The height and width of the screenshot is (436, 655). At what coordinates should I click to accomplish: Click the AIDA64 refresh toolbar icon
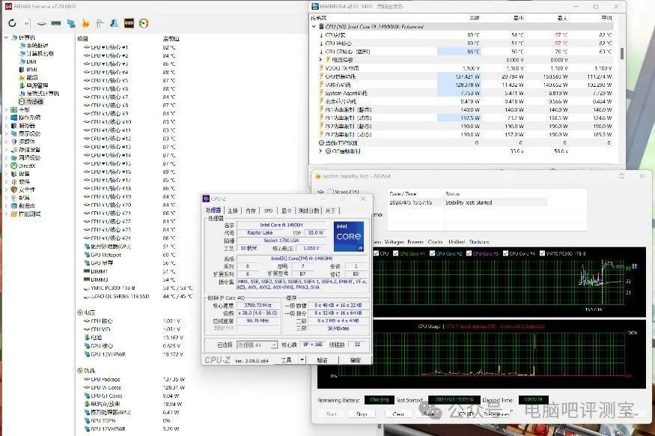click(13, 24)
